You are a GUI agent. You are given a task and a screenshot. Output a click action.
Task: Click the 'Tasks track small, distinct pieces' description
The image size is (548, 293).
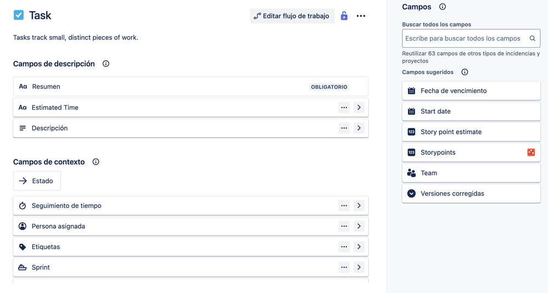pos(75,37)
